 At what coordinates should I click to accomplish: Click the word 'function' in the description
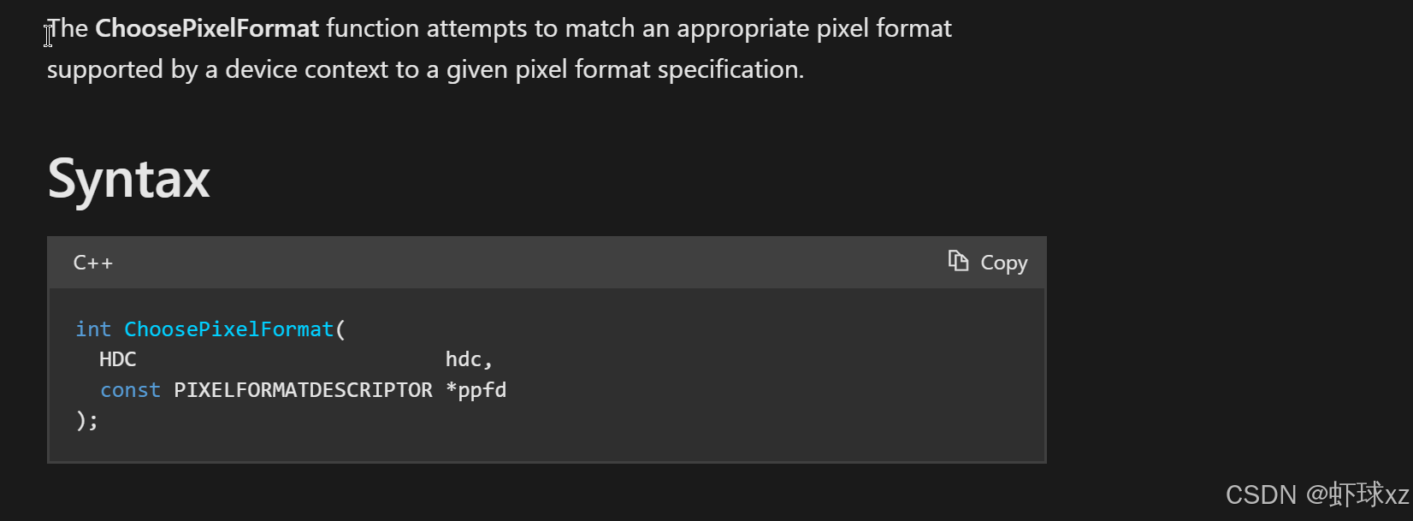(x=373, y=28)
